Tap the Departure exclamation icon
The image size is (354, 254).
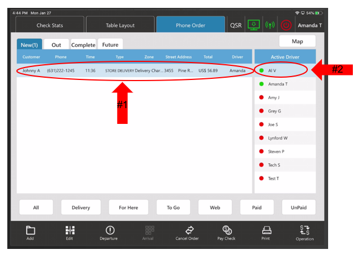[110, 230]
